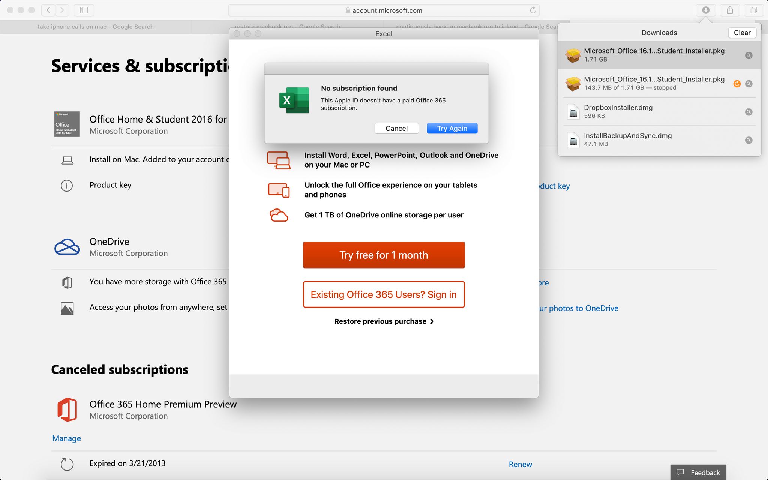Click the account.microsoft.com address field
Image resolution: width=768 pixels, height=480 pixels.
tap(384, 10)
